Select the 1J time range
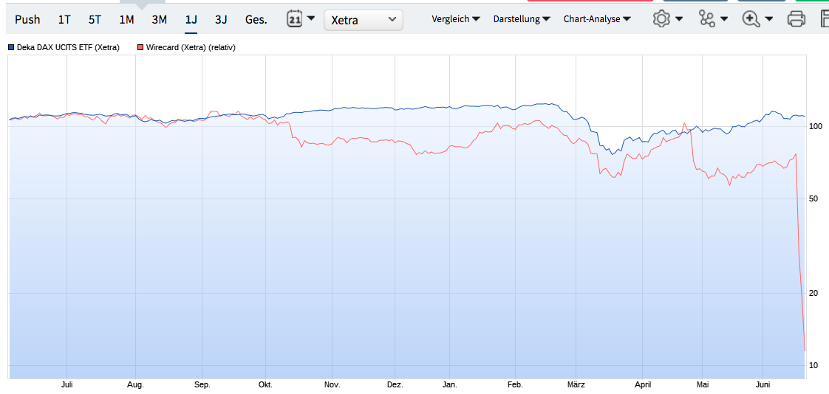This screenshot has height=394, width=829. click(x=191, y=19)
